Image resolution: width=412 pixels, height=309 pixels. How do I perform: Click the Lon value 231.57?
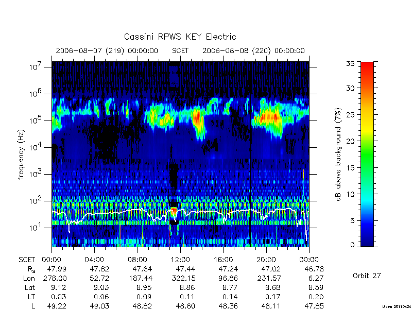click(x=269, y=278)
